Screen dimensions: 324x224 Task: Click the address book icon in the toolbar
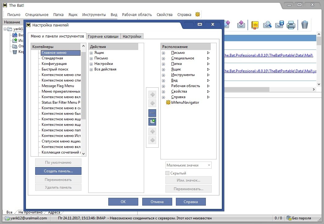click(255, 25)
